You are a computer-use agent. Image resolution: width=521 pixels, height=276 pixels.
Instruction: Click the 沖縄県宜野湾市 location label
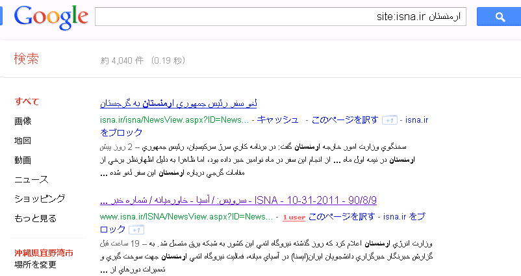point(44,253)
